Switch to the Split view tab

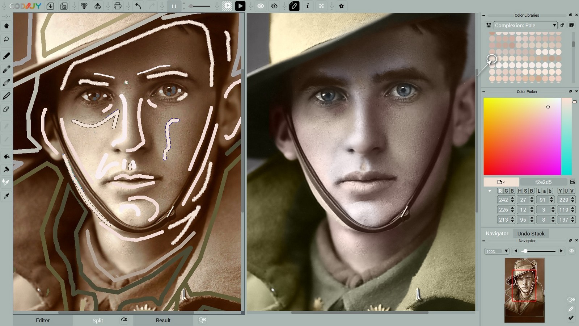coord(98,320)
